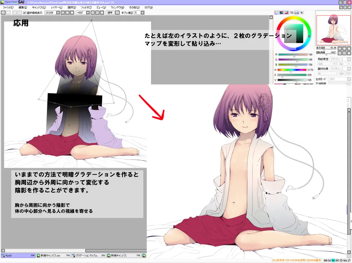The height and width of the screenshot is (263, 352).
Task: Open the ウィンドウ(W) menu
Action: (117, 7)
